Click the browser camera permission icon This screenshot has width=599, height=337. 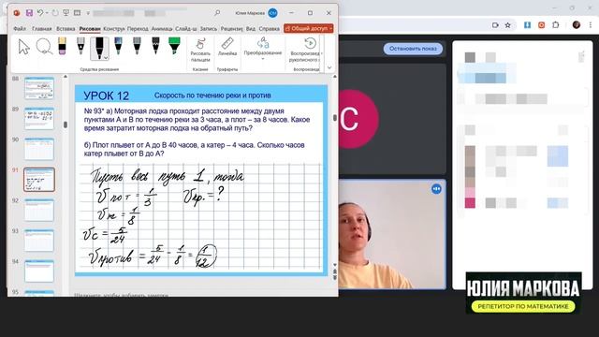pos(495,25)
